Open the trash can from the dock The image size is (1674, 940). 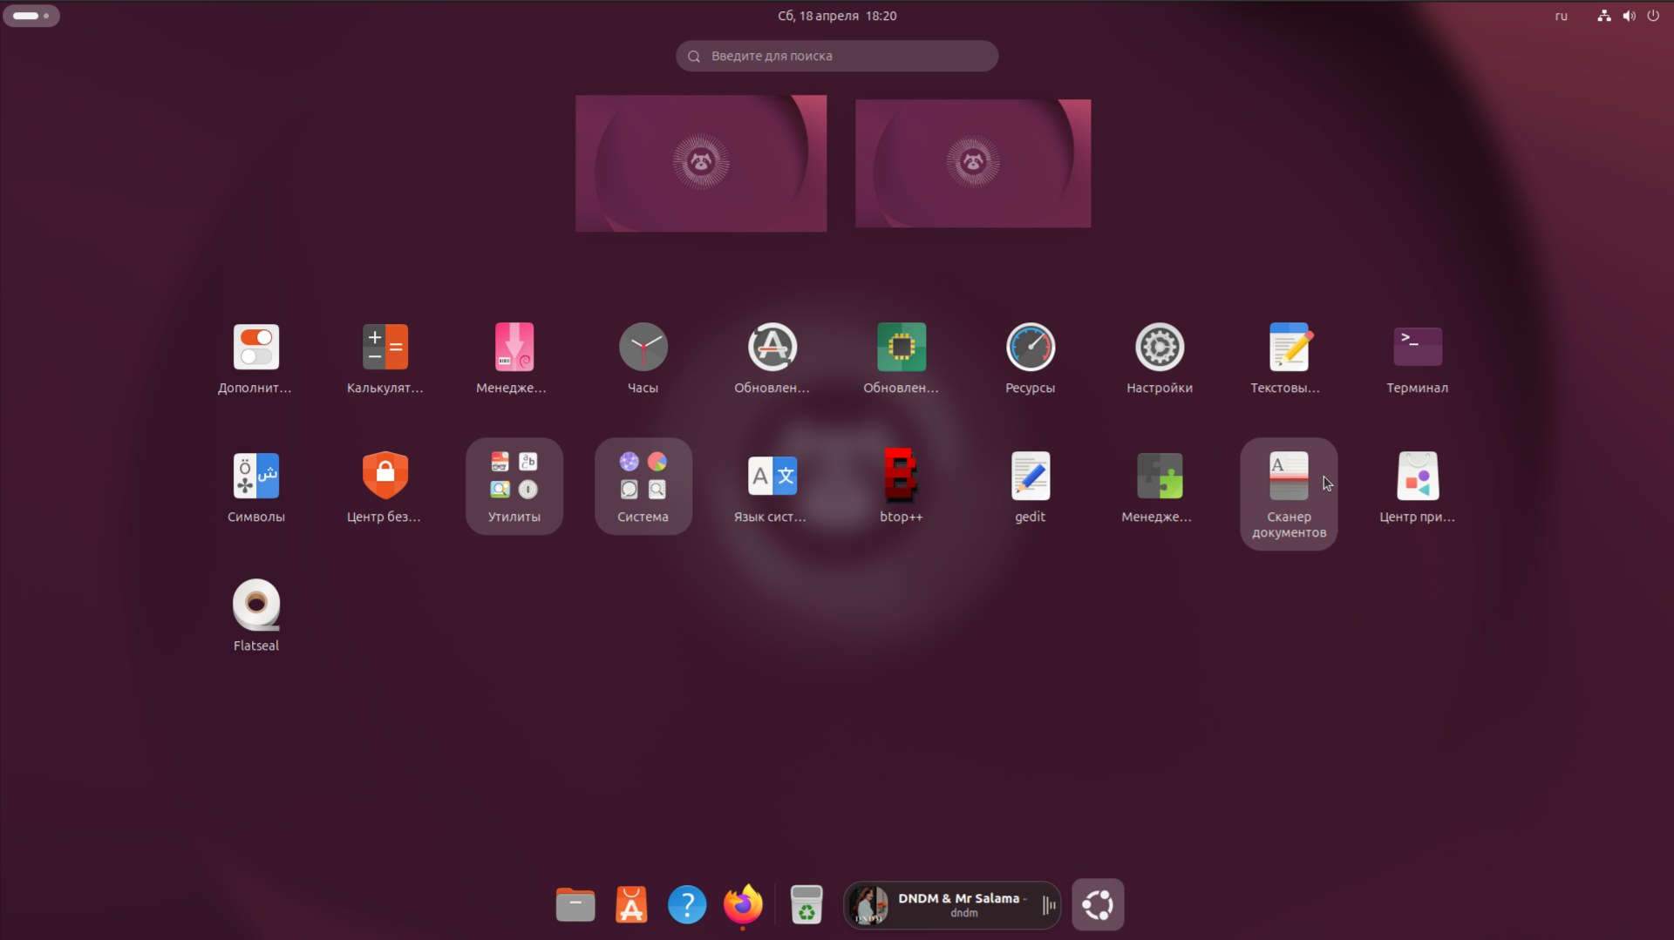click(x=806, y=905)
